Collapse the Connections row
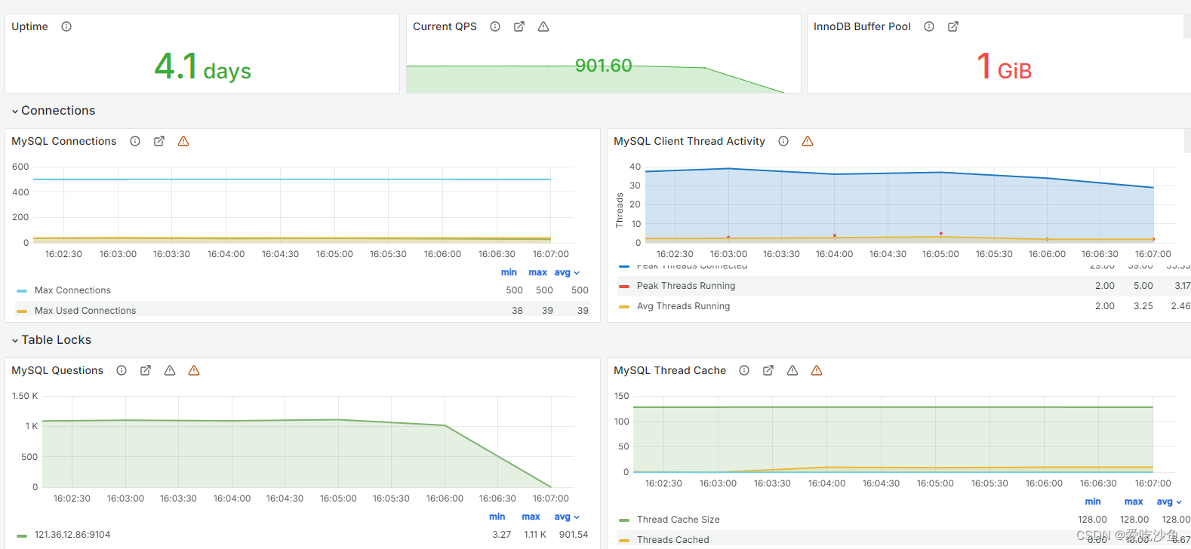 [53, 111]
